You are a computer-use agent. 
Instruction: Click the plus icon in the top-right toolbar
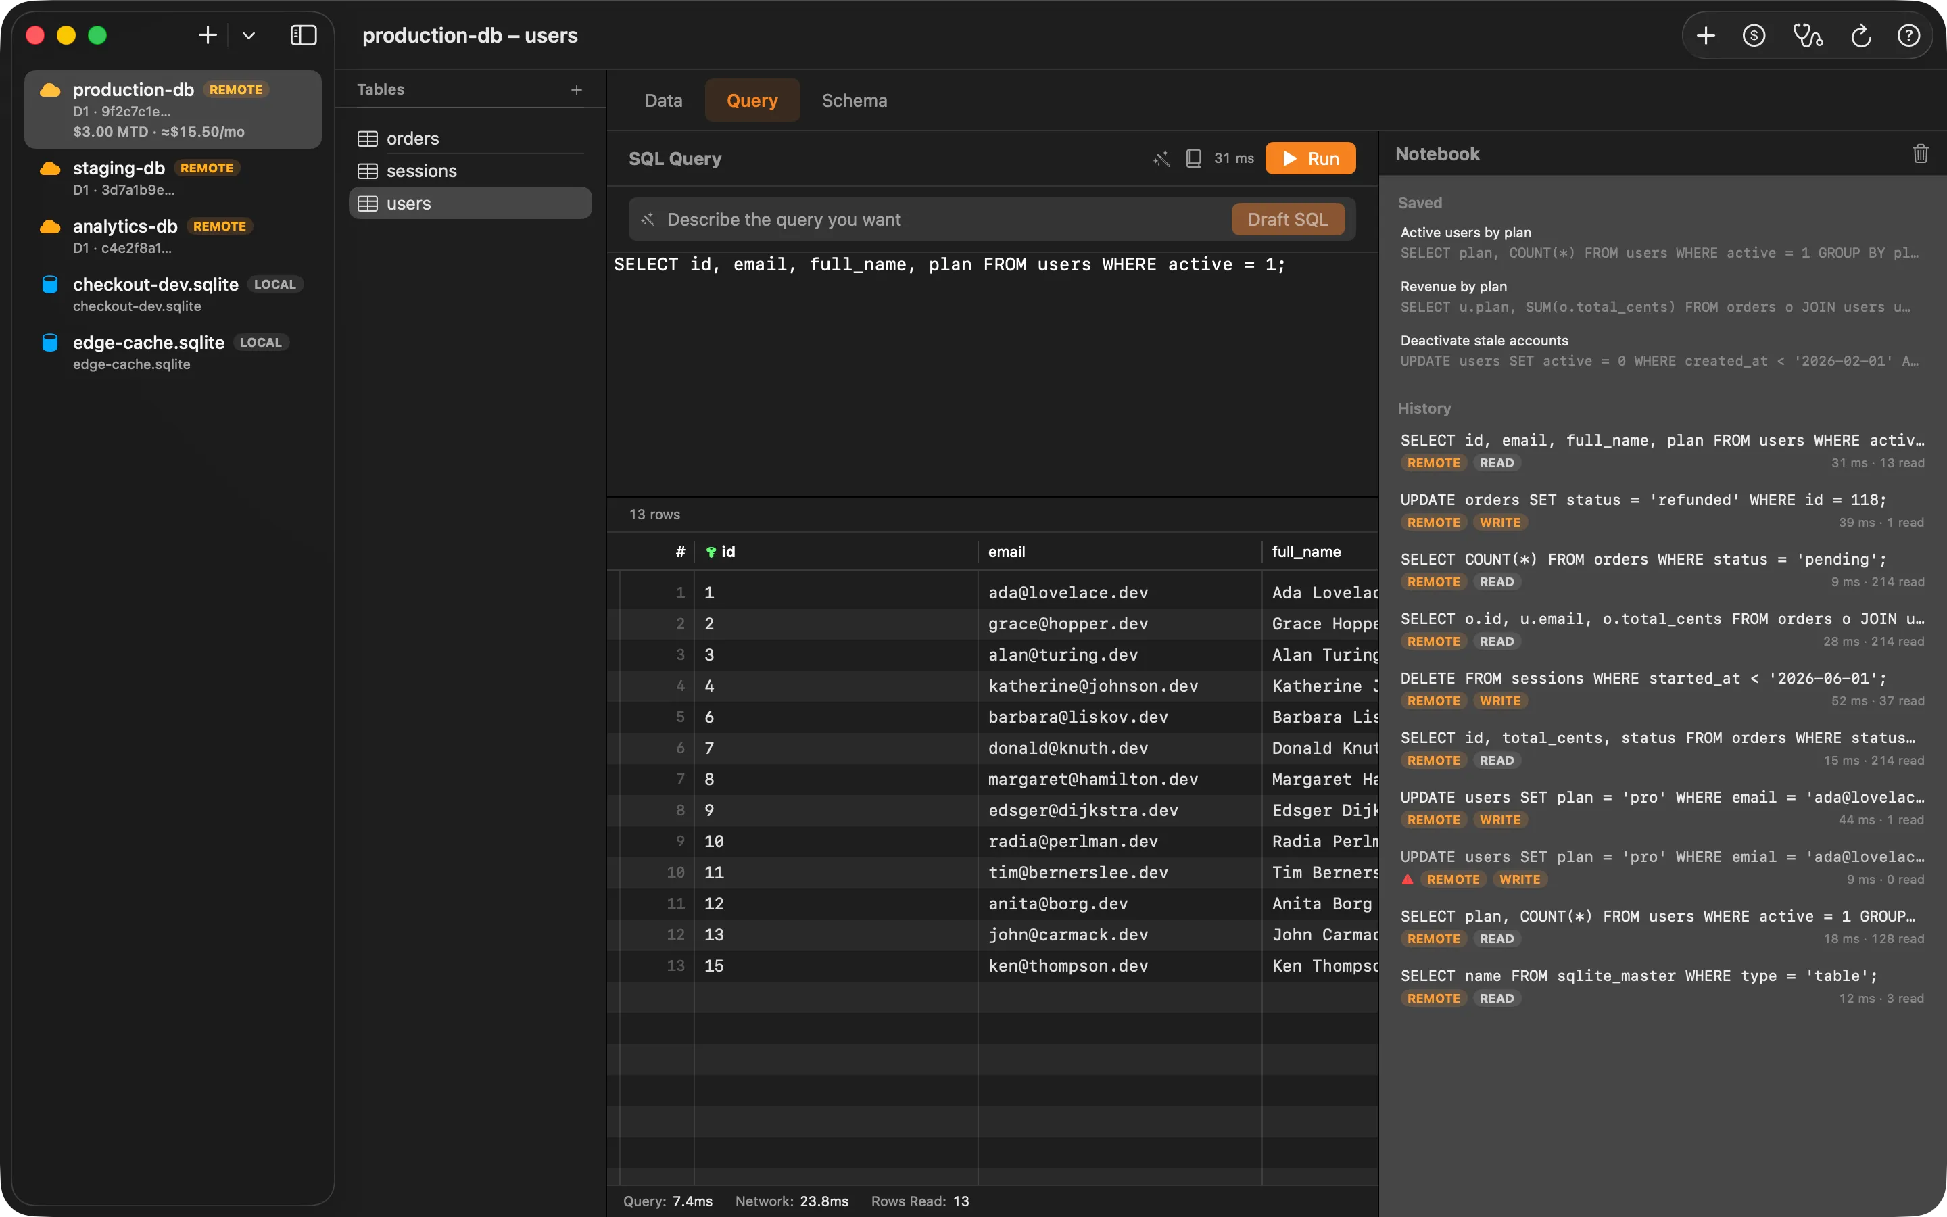[x=1705, y=35]
